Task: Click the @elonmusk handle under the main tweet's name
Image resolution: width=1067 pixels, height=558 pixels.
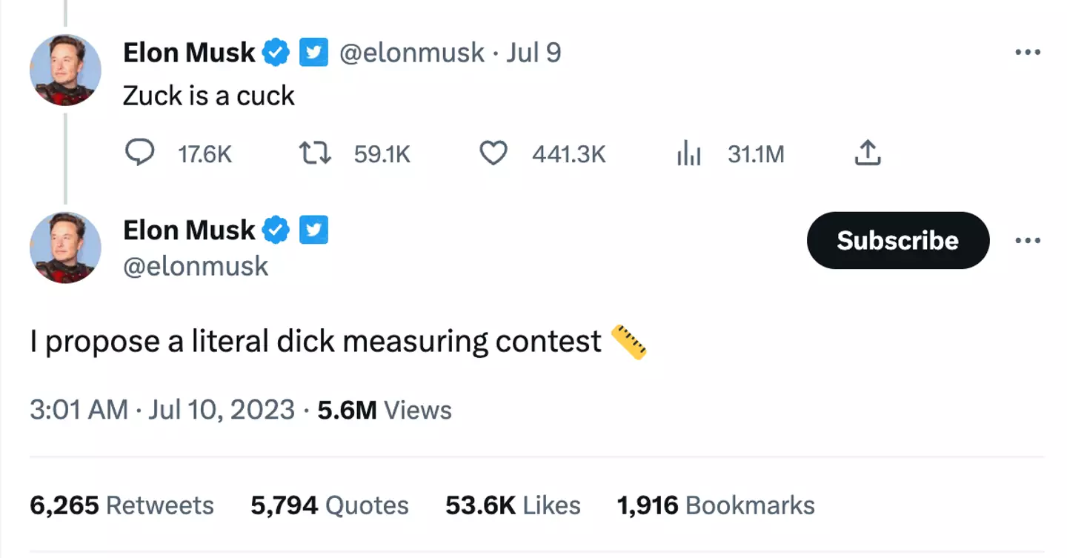Action: click(196, 266)
